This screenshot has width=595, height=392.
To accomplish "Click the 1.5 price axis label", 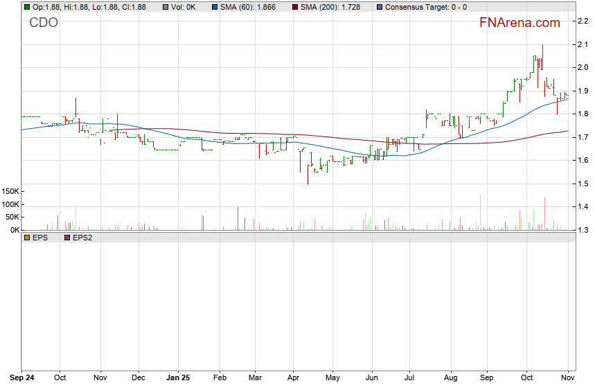I will pyautogui.click(x=583, y=184).
